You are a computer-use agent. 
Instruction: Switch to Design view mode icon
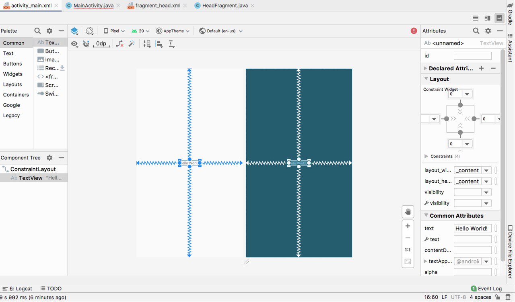click(x=499, y=18)
